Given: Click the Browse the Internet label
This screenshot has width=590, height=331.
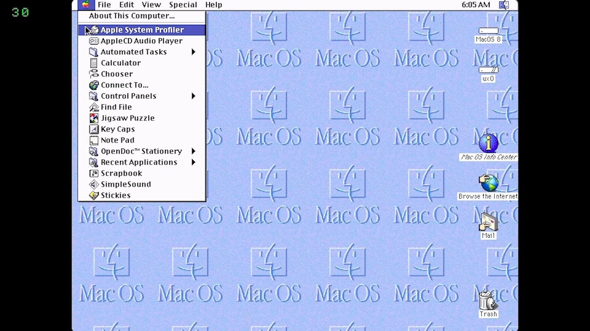Looking at the screenshot, I should click(x=488, y=196).
